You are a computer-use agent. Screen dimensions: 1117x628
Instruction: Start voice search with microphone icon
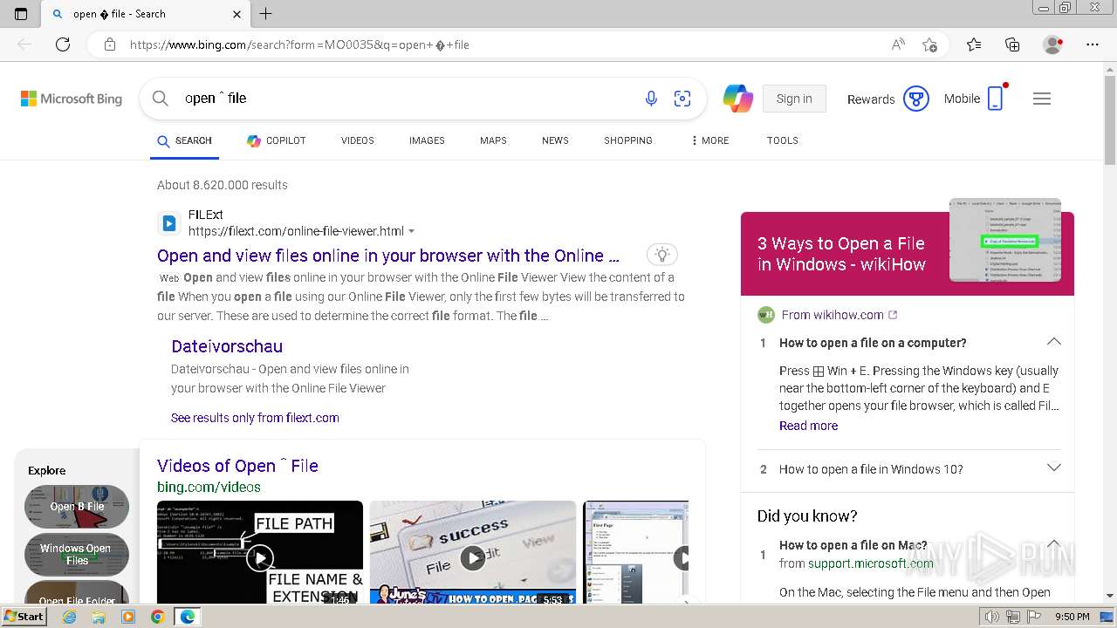click(651, 99)
